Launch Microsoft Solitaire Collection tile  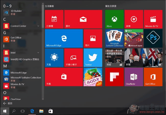pyautogui.click(x=114, y=38)
